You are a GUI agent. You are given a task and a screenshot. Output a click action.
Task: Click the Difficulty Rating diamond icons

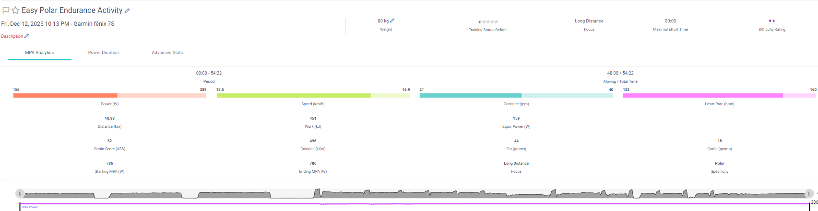coord(771,21)
